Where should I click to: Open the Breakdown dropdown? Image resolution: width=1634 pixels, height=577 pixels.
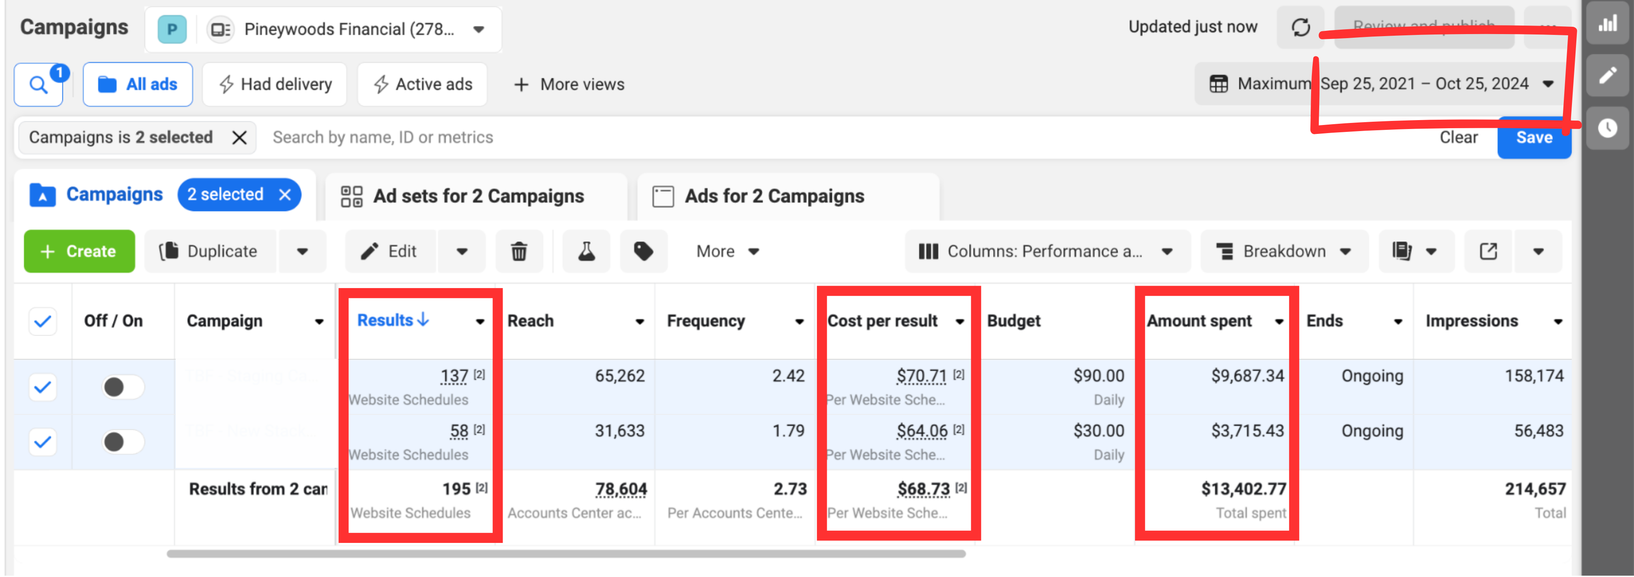coord(1284,251)
